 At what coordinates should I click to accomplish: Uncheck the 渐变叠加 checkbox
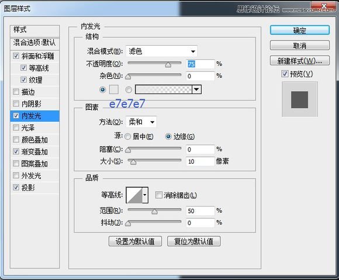click(x=16, y=151)
